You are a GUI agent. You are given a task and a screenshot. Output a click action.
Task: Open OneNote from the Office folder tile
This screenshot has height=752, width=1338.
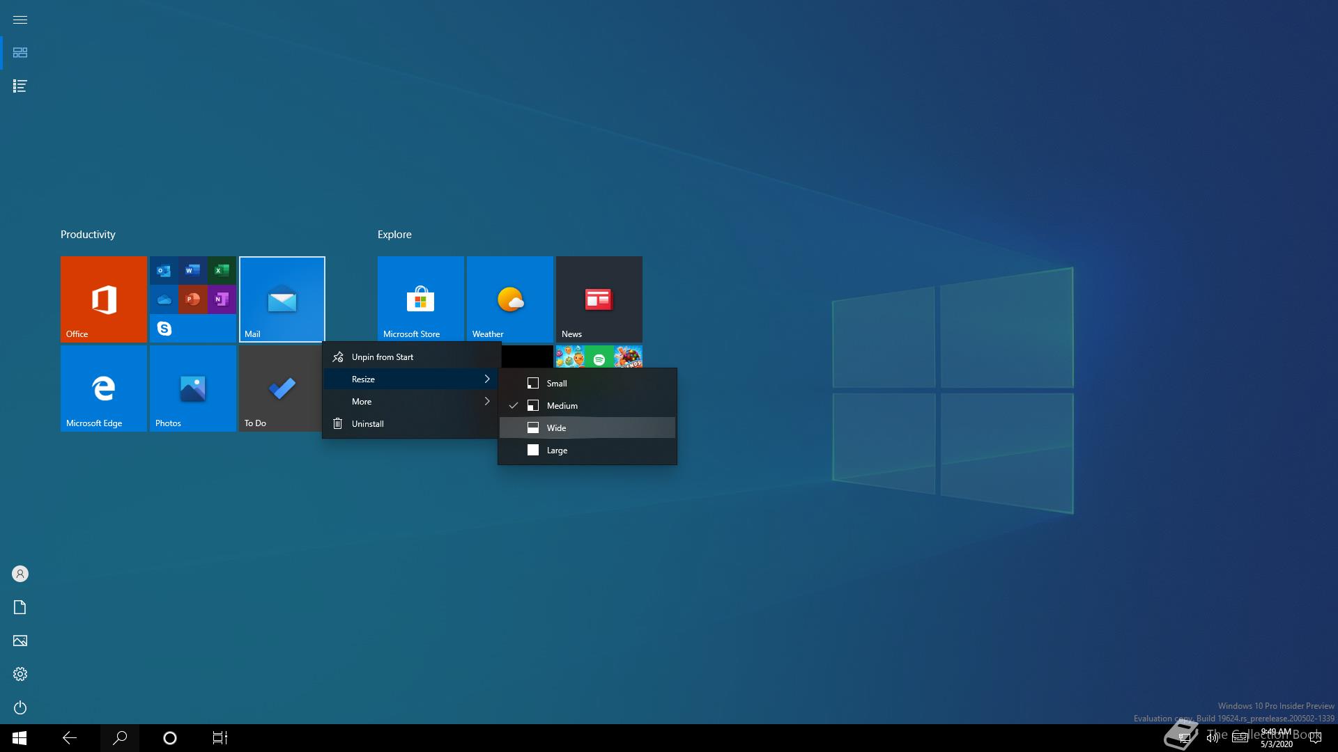pyautogui.click(x=222, y=299)
